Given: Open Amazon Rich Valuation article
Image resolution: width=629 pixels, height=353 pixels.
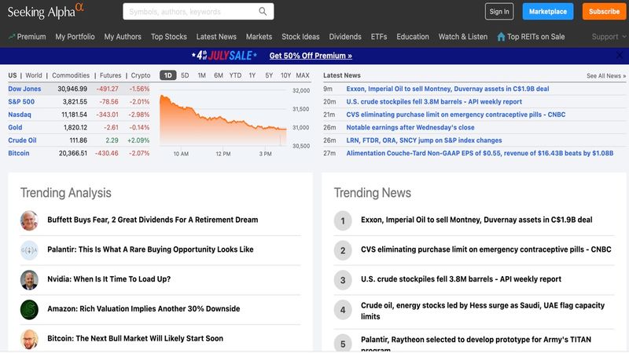Looking at the screenshot, I should 144,308.
